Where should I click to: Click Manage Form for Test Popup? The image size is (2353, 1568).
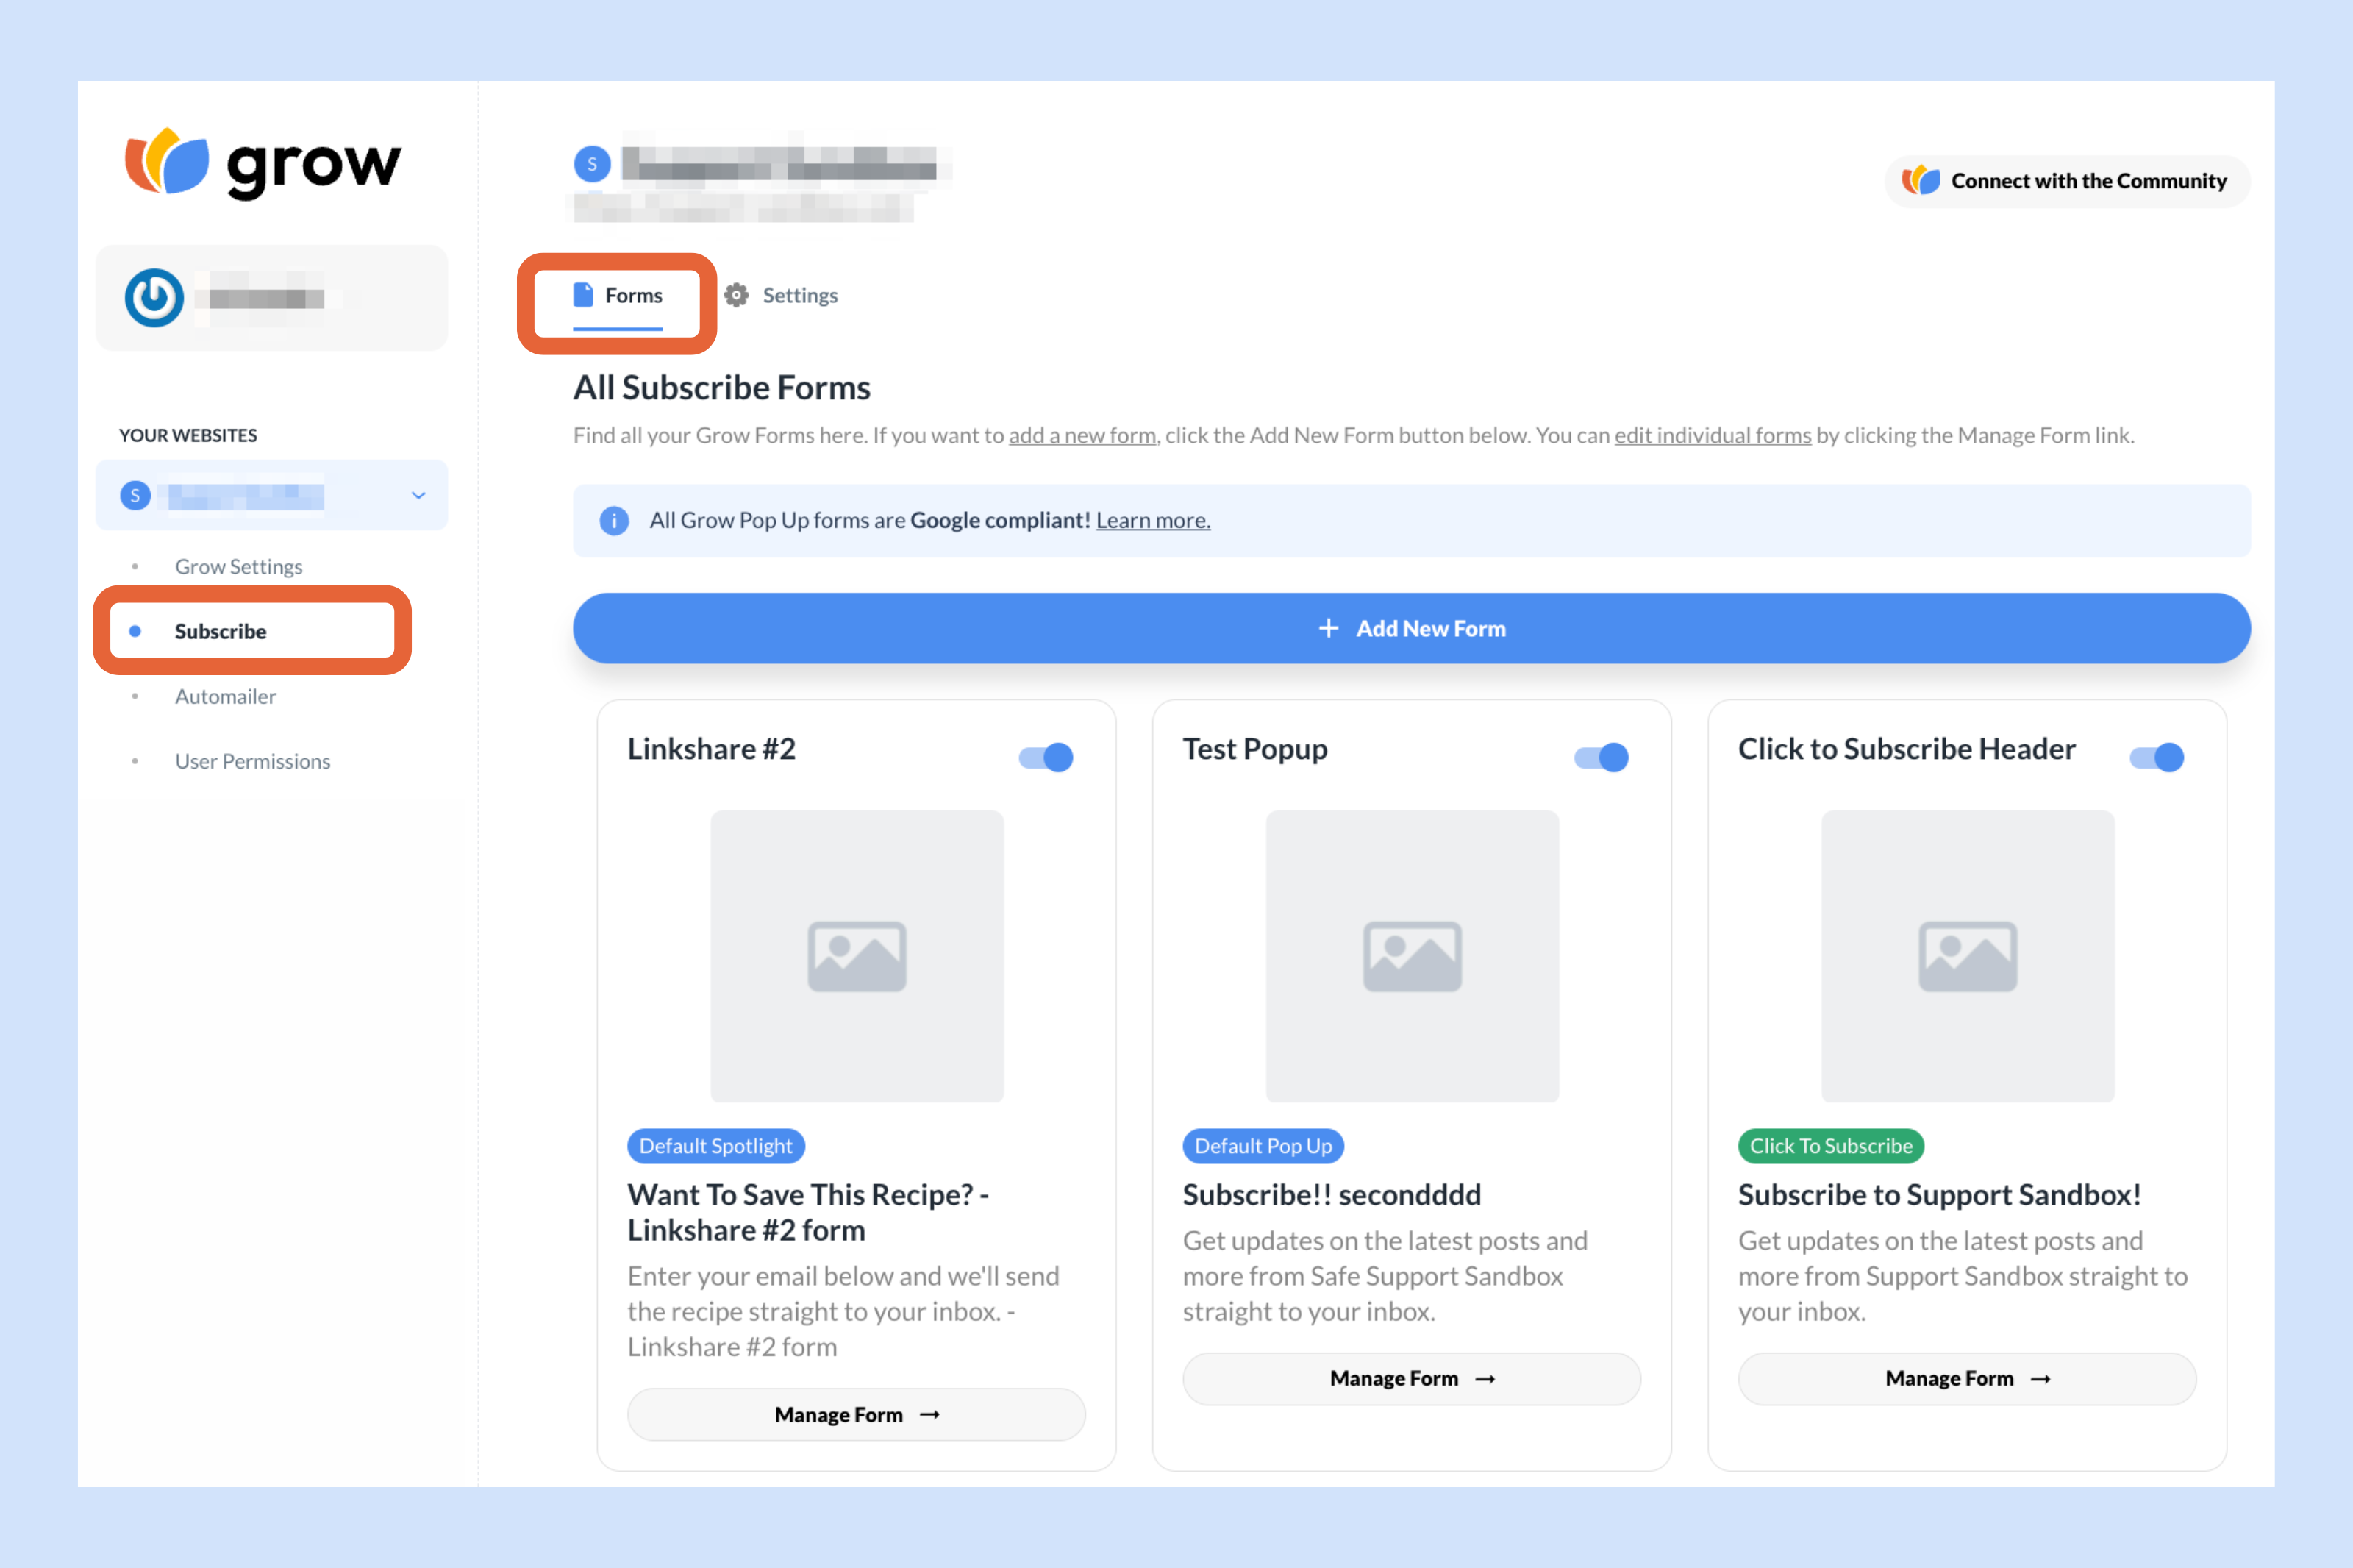coord(1411,1378)
